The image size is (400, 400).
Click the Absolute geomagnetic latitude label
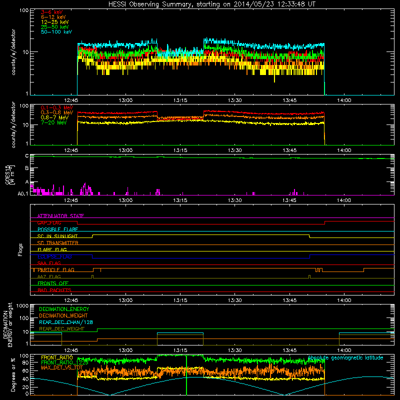[345, 357]
